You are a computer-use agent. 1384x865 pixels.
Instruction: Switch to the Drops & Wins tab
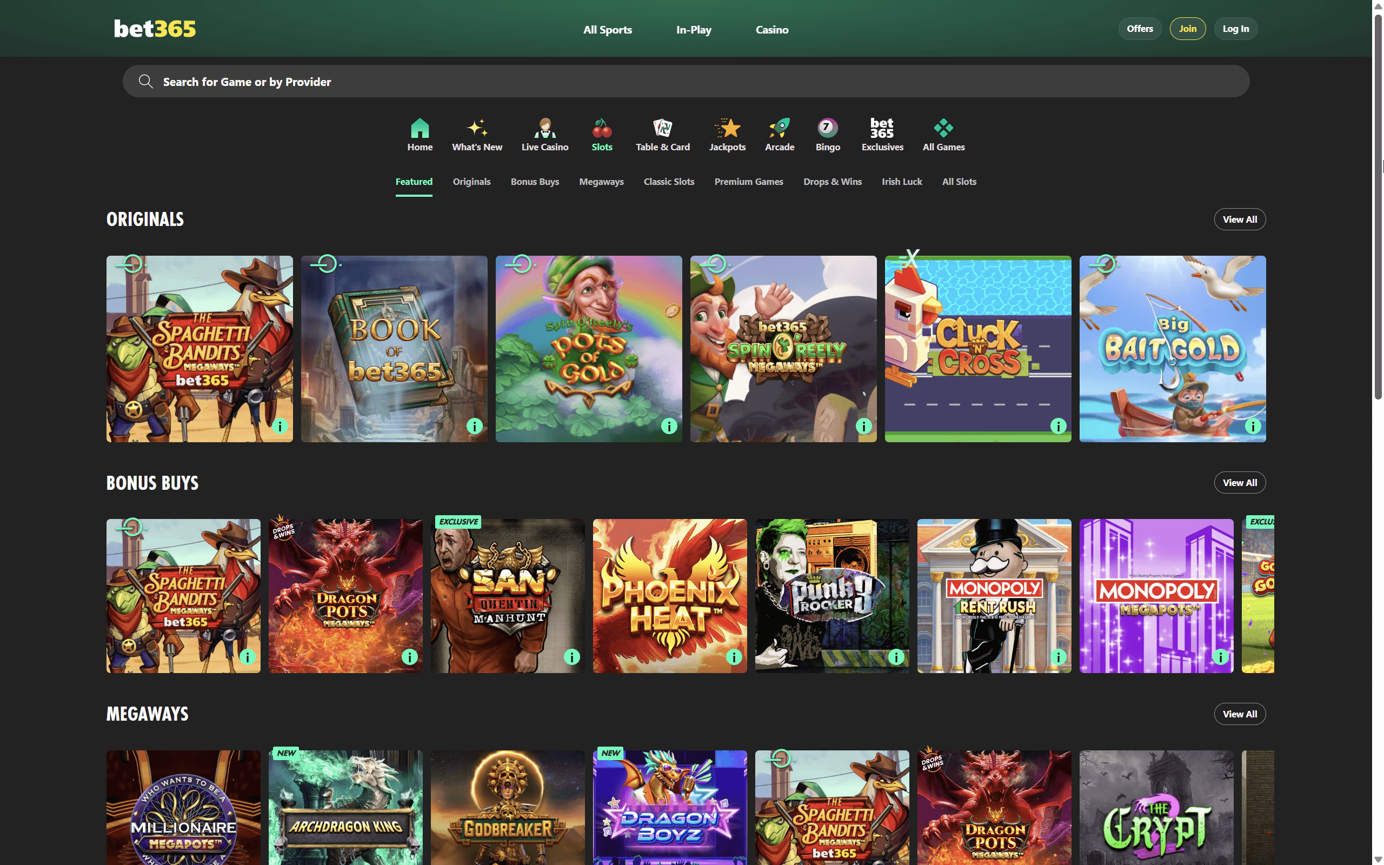(833, 181)
